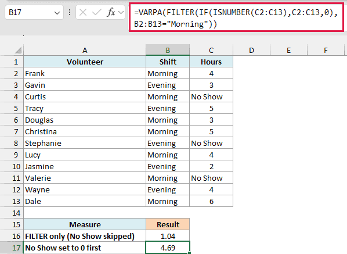Select 'No Show set to 0 first' cell
The height and width of the screenshot is (254, 347).
tap(85, 248)
